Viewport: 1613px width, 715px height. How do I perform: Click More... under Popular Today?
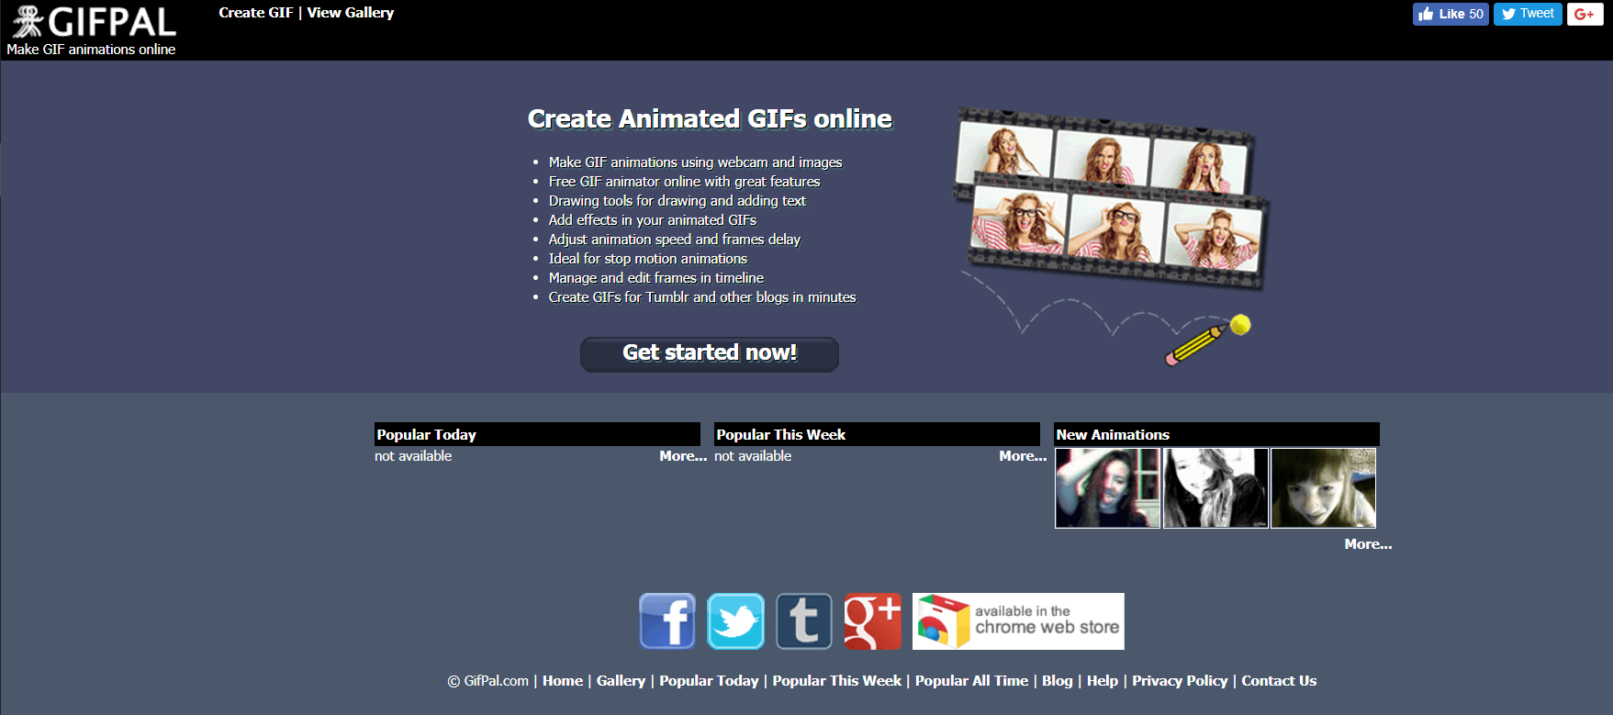(x=683, y=456)
